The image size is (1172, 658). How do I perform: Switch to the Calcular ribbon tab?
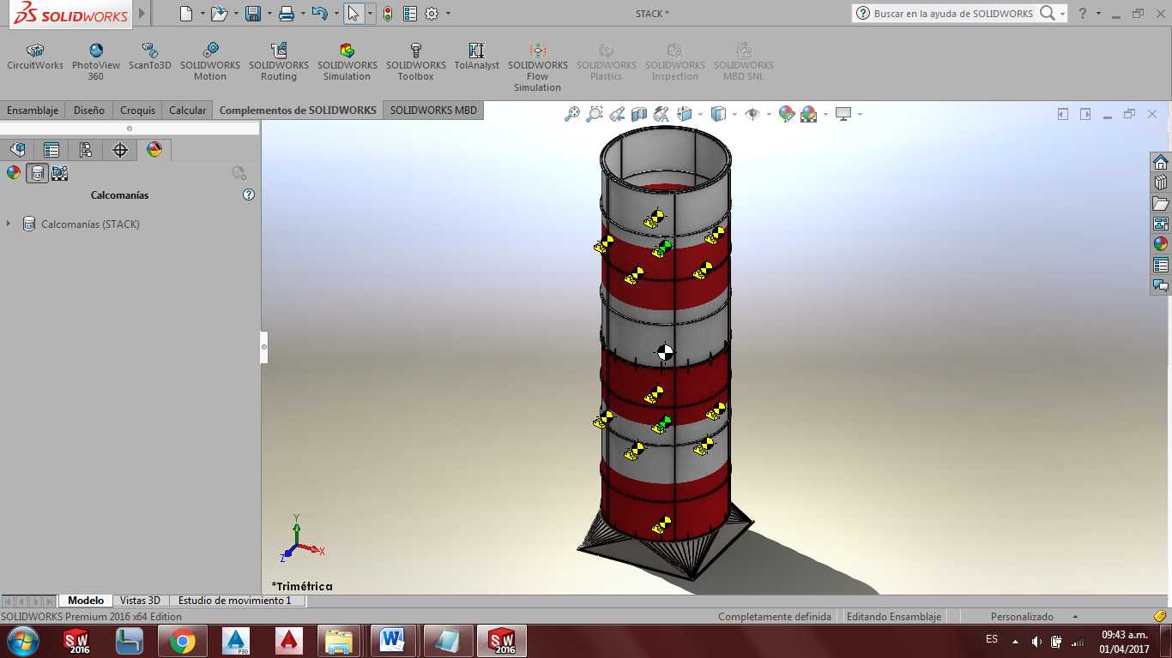[188, 111]
